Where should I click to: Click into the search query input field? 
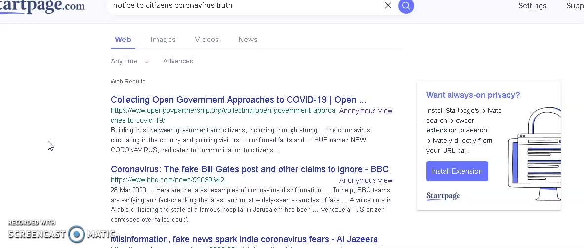(246, 5)
